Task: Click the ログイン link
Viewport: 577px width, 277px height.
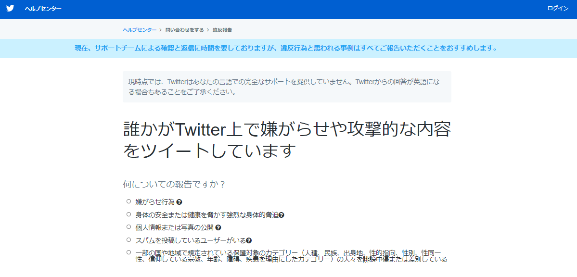Action: (558, 9)
